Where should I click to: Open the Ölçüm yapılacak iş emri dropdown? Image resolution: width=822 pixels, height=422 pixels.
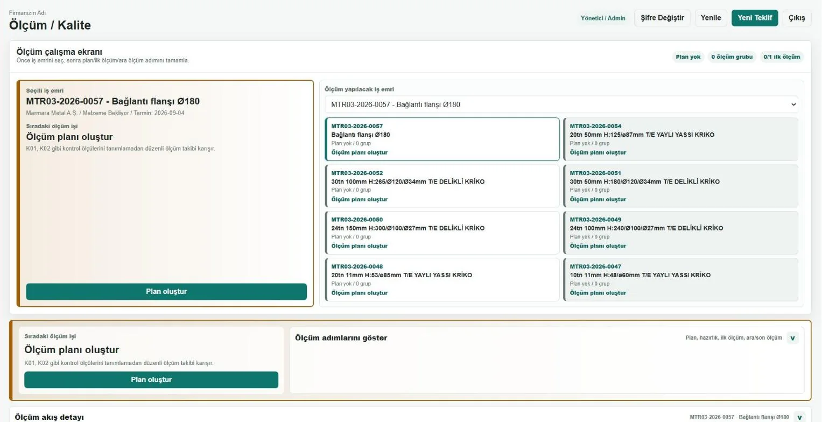click(561, 104)
